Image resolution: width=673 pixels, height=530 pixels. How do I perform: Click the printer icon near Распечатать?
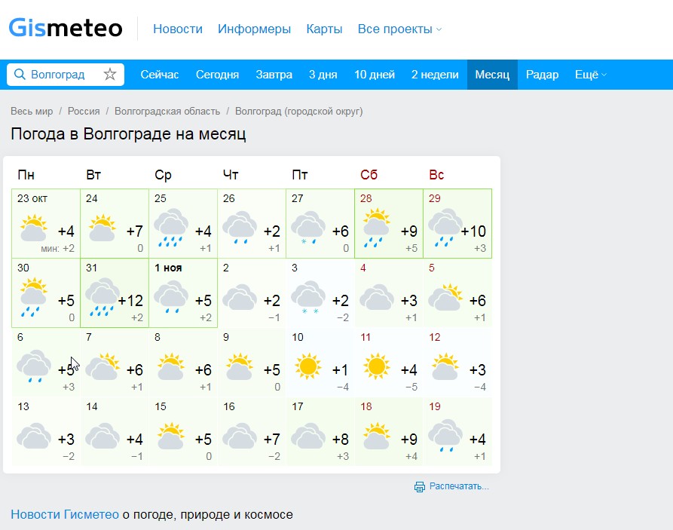pyautogui.click(x=419, y=486)
